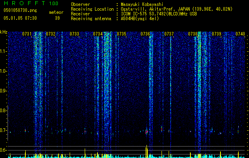This screenshot has height=158, width=249.
Task: Select the antenna text A504HB(yagi 4el)
Action: click(140, 19)
